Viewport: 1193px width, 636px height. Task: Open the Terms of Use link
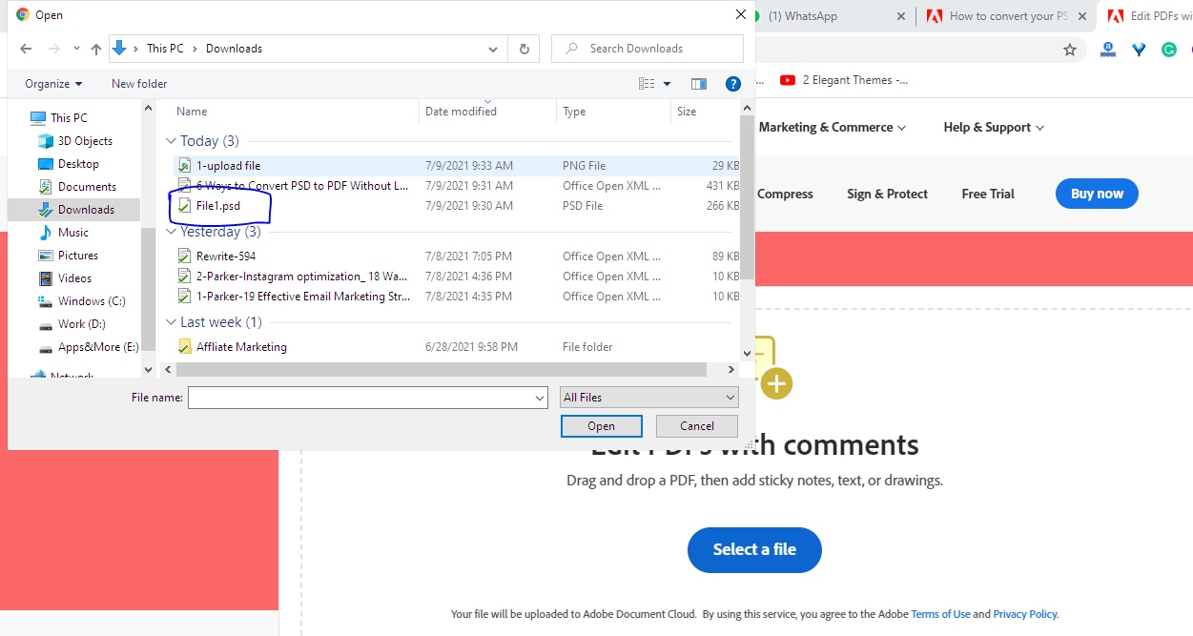click(x=940, y=614)
